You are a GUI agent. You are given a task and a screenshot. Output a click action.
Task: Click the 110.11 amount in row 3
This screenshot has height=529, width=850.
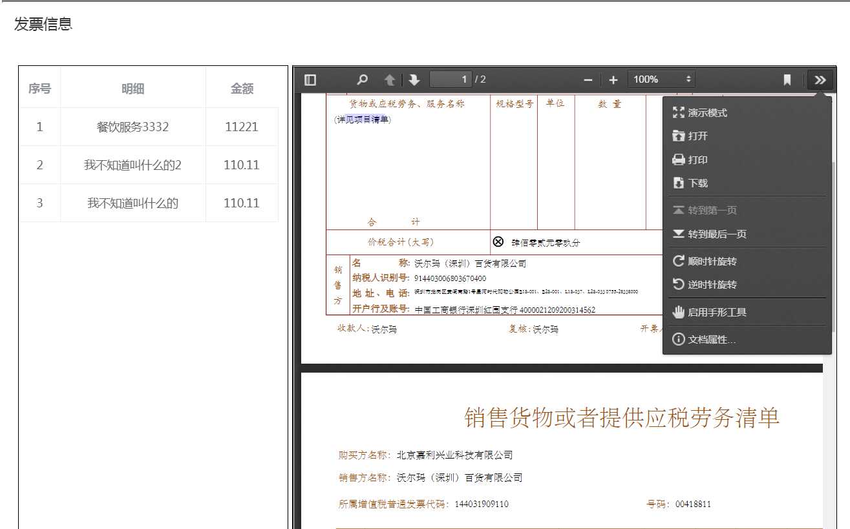tap(242, 203)
